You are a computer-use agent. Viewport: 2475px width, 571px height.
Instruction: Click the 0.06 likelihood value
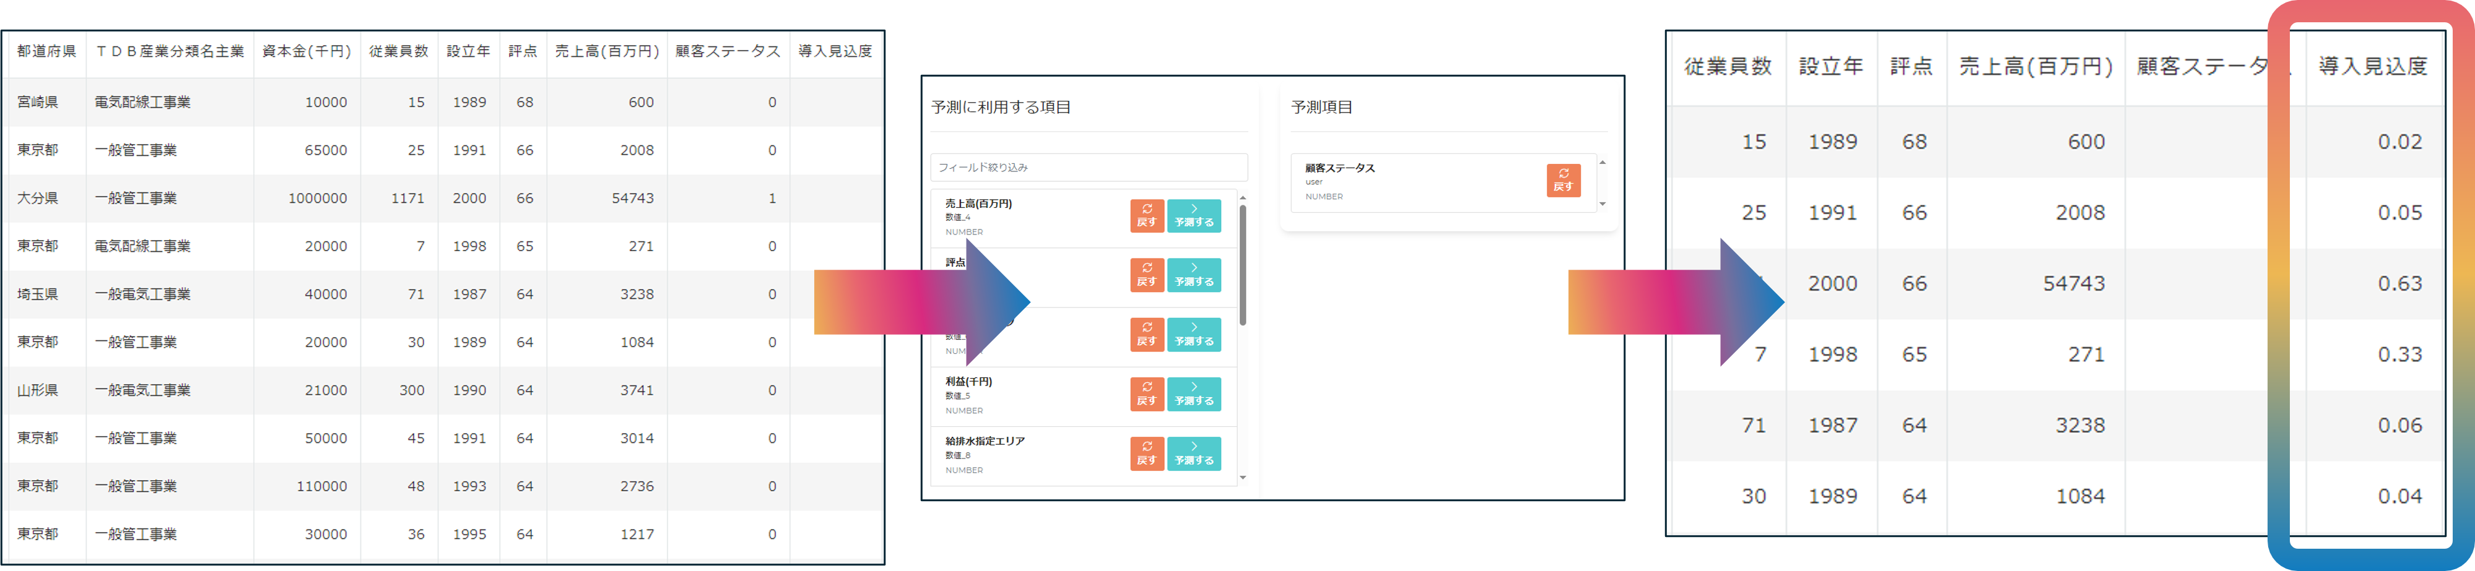[2399, 426]
